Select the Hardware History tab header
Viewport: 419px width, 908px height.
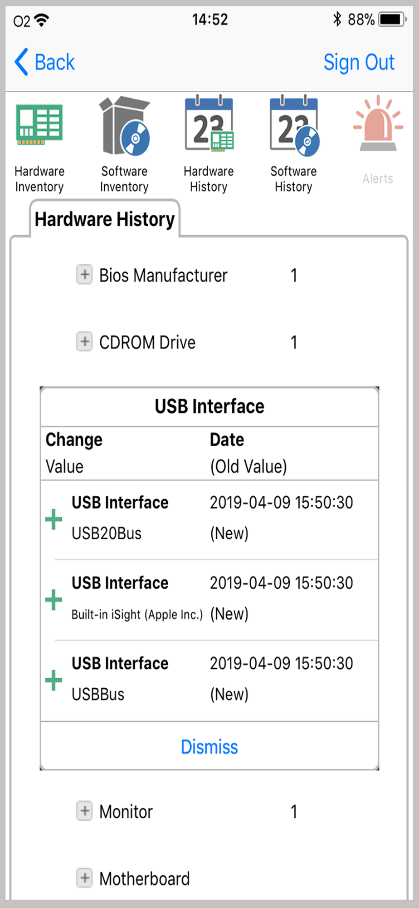coord(105,219)
